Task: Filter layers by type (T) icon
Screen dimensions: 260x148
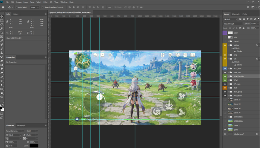Action: (248, 19)
